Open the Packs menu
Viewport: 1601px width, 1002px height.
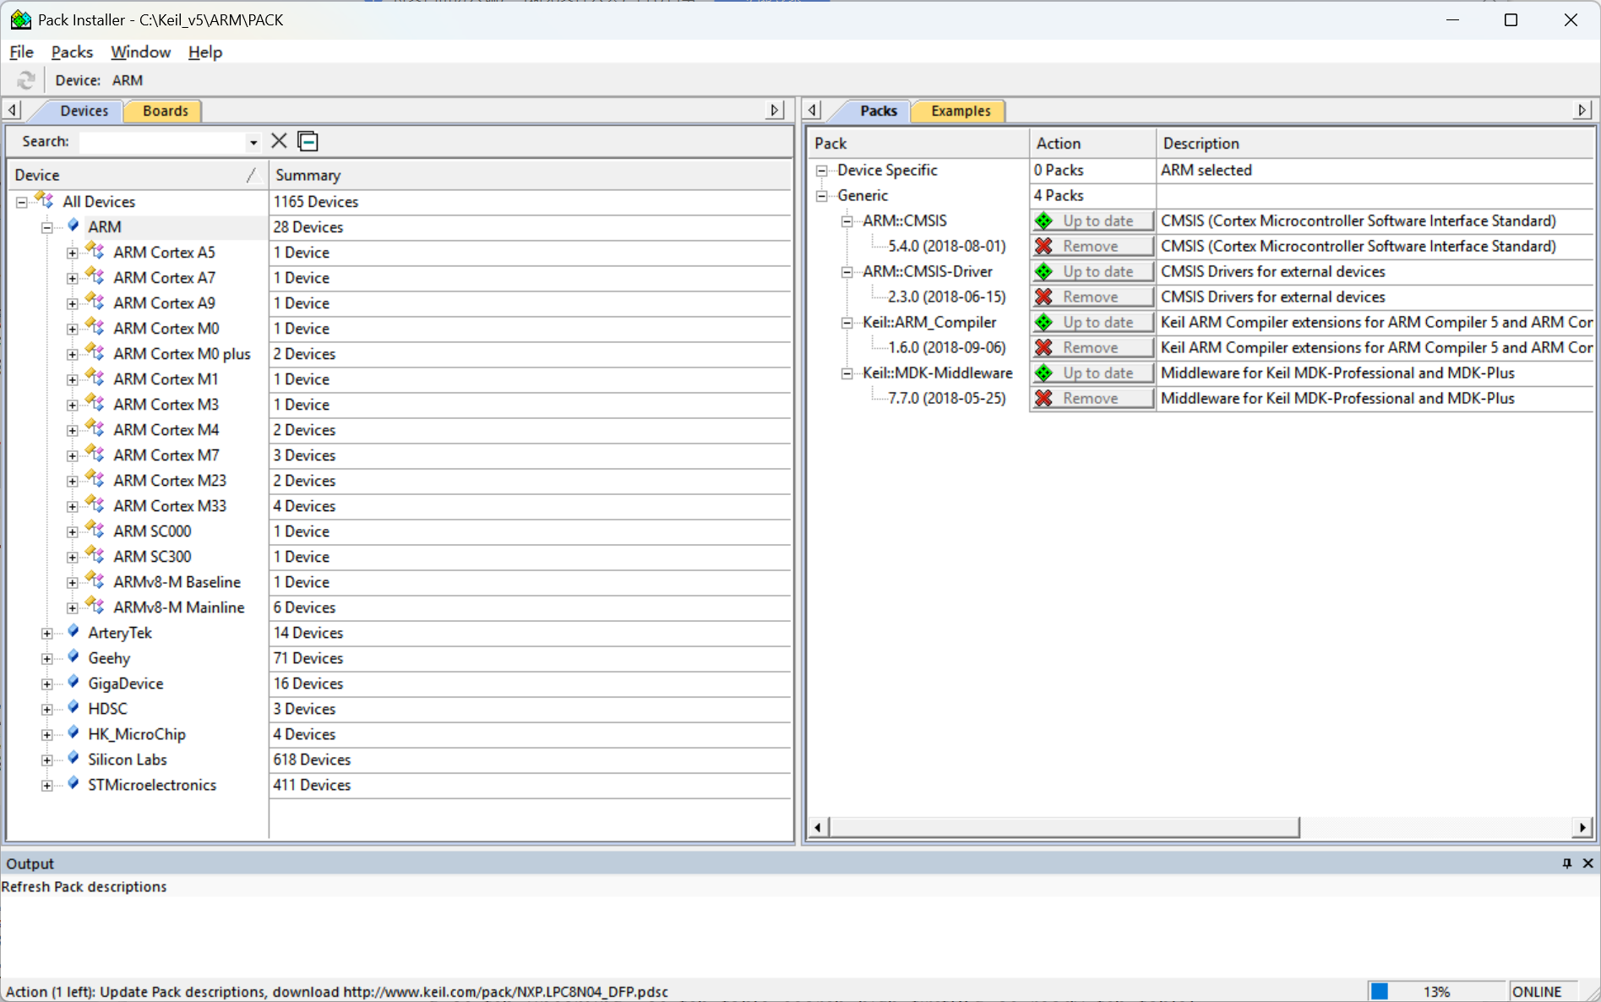click(x=72, y=52)
